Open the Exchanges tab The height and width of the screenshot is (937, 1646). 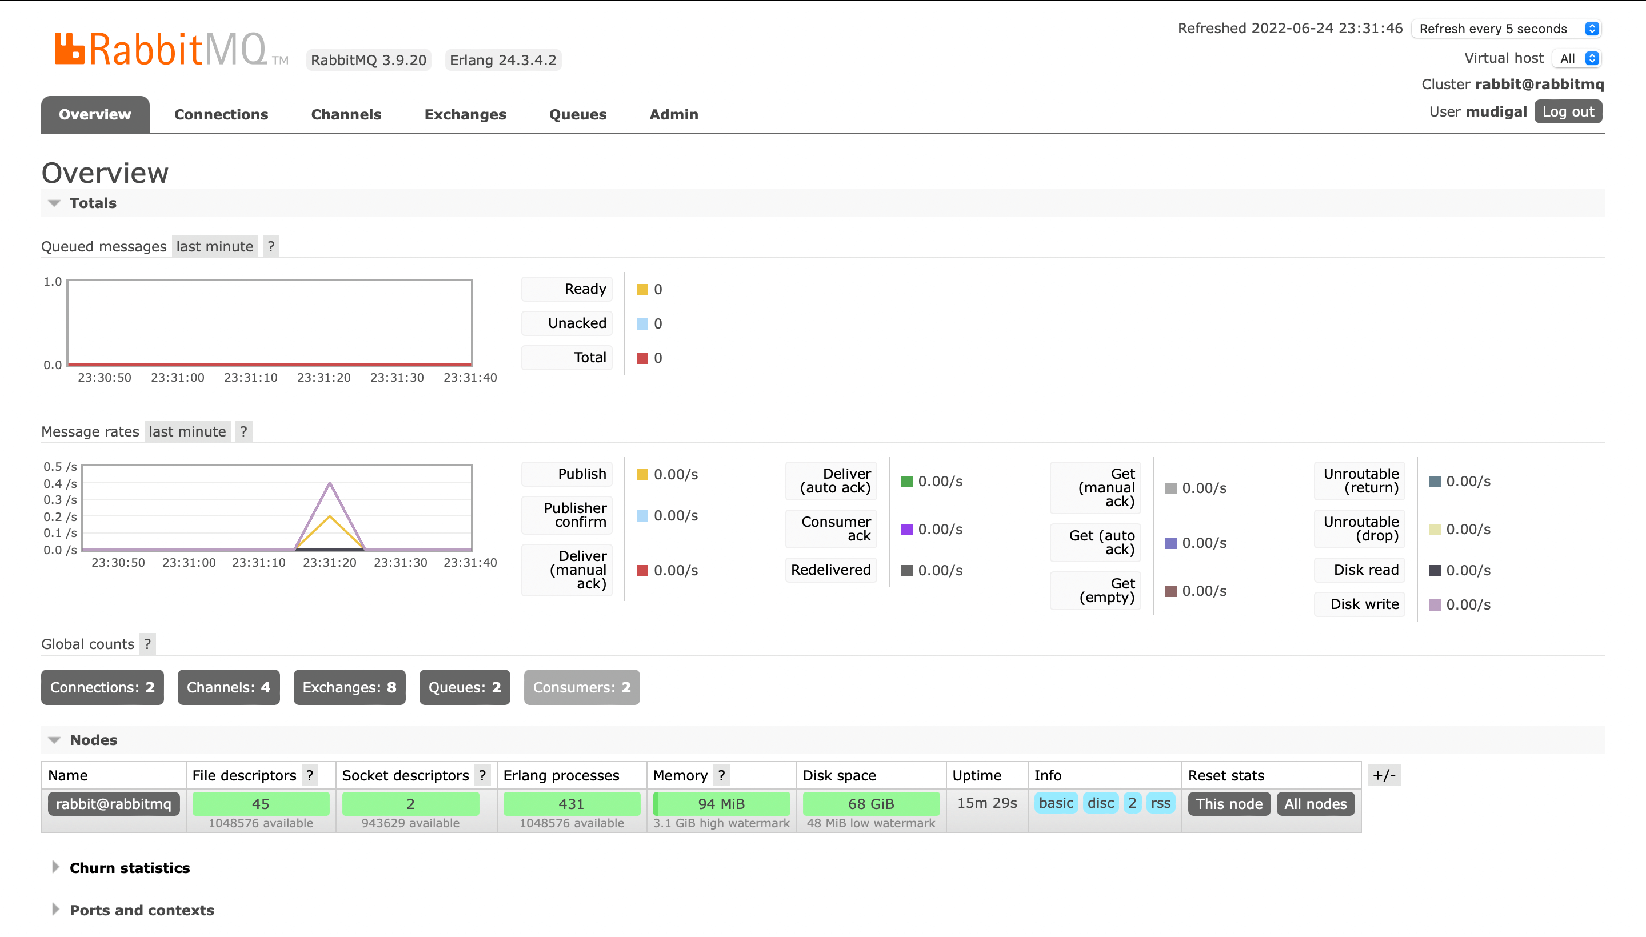465,114
